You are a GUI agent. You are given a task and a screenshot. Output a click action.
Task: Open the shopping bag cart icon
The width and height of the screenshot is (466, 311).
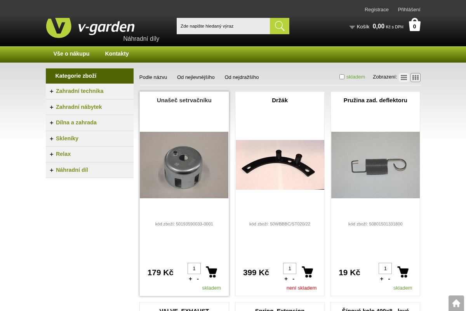[414, 25]
